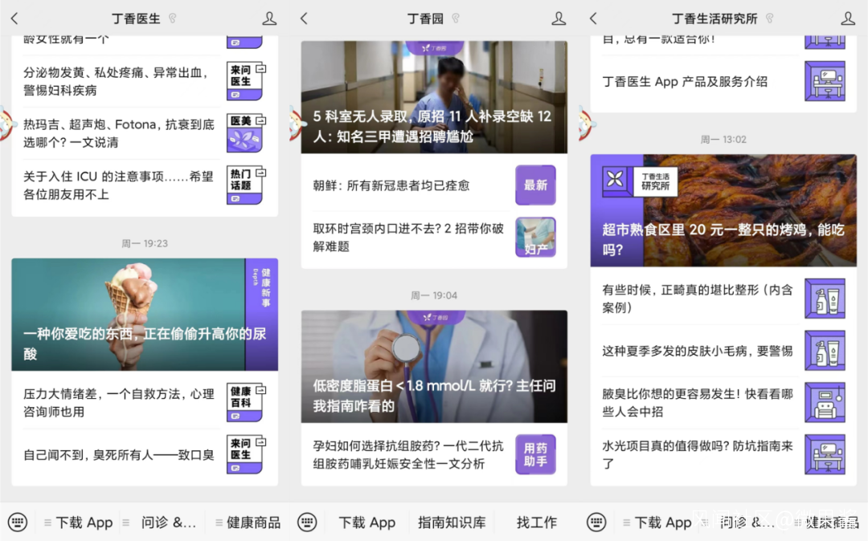The width and height of the screenshot is (868, 541).
Task: Switch to keyboard input in 丁香园 panel
Action: tap(307, 522)
